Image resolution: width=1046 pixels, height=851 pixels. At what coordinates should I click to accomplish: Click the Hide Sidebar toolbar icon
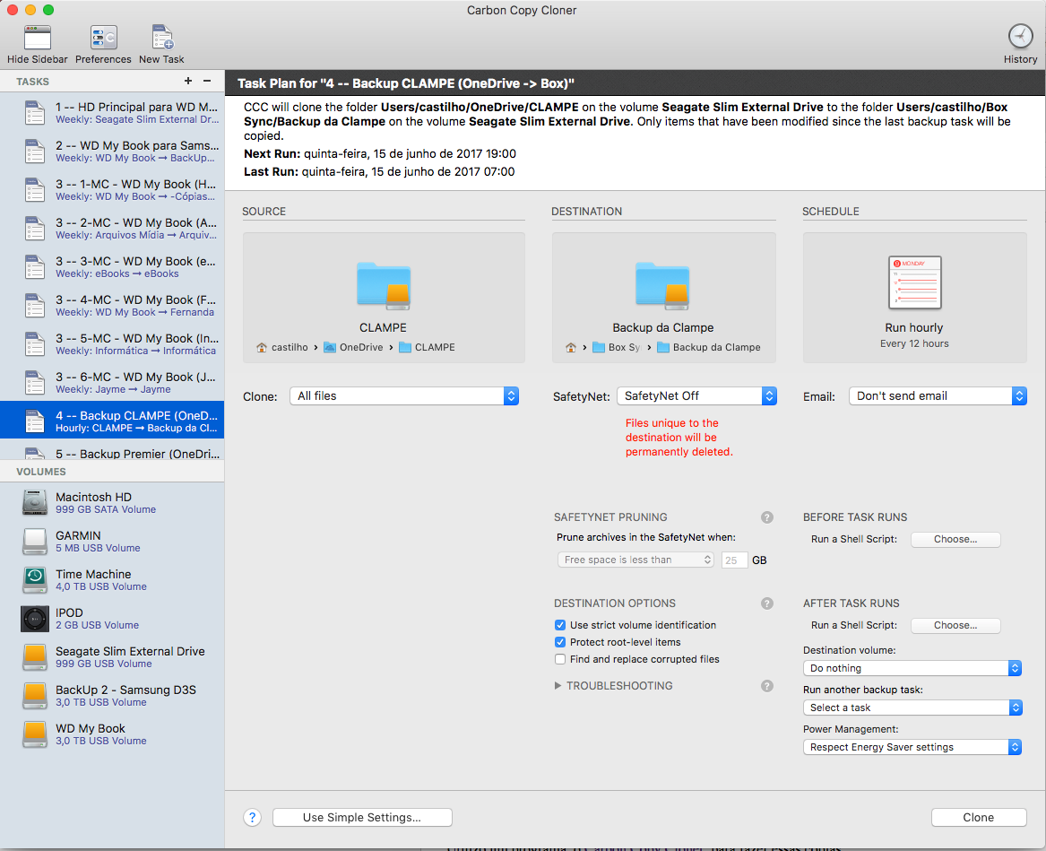[x=37, y=38]
